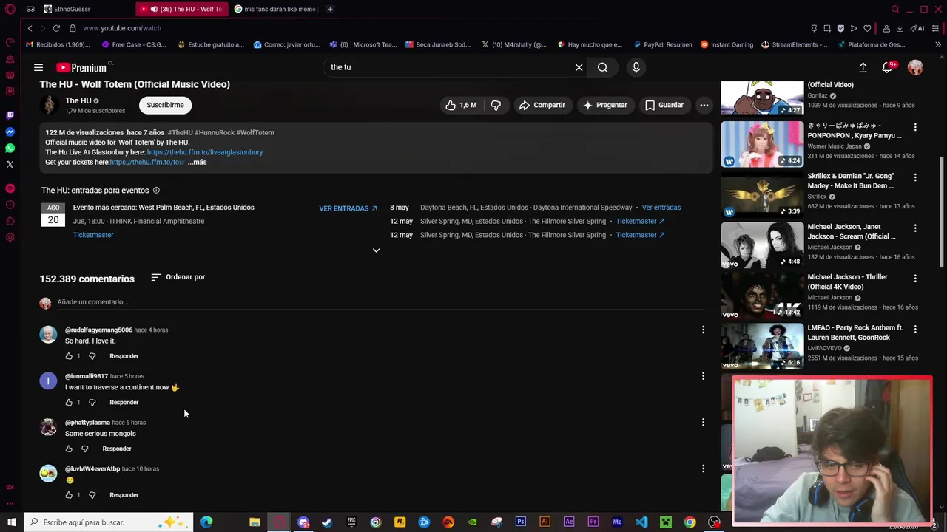Dislike @ianmalli9817's comment
The height and width of the screenshot is (532, 947).
point(92,403)
